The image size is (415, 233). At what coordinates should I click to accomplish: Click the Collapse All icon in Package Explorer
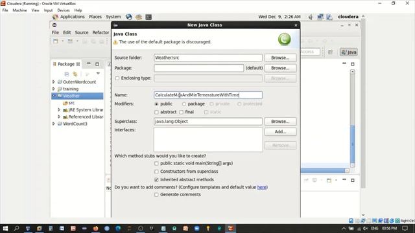click(67, 74)
